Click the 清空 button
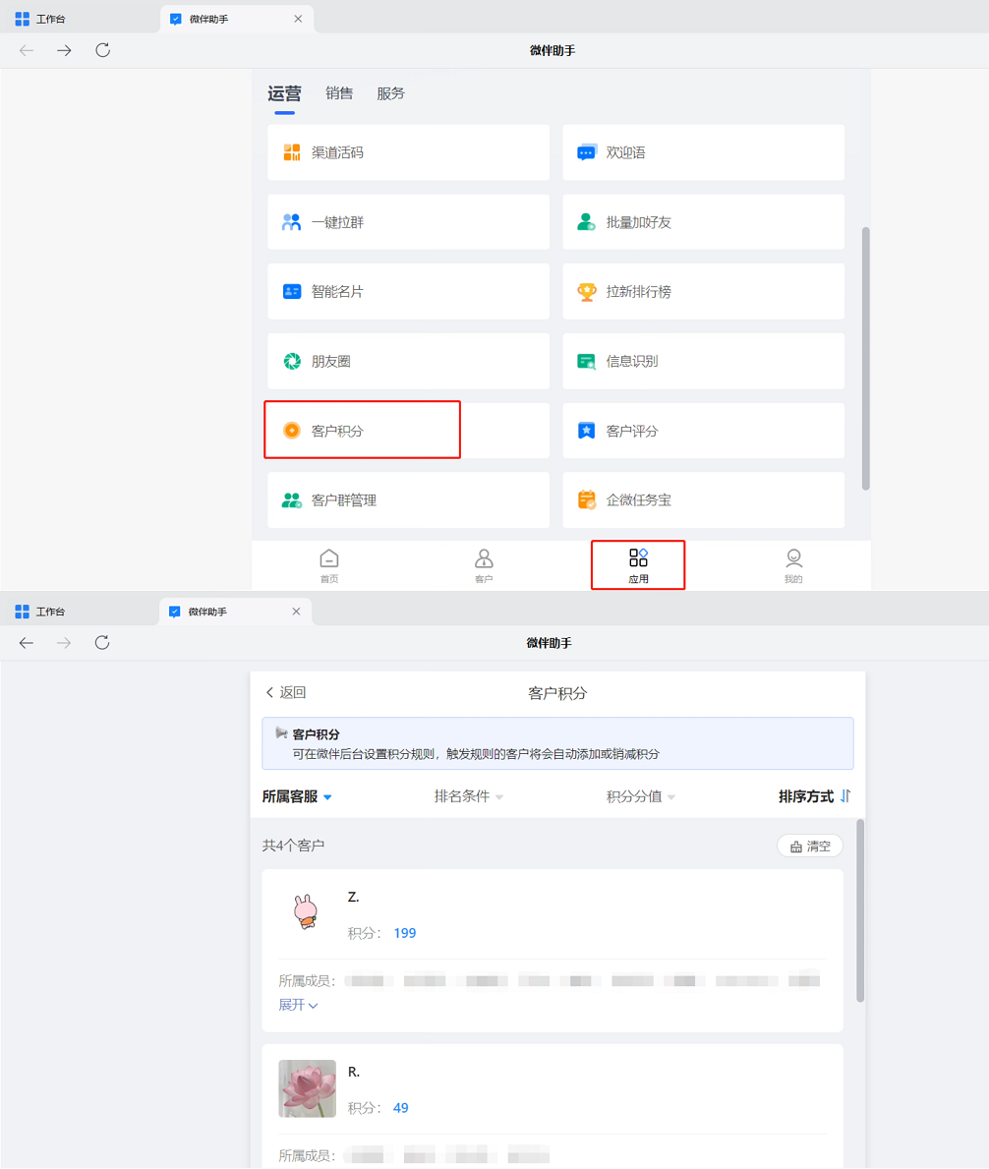989x1169 pixels. (x=810, y=846)
